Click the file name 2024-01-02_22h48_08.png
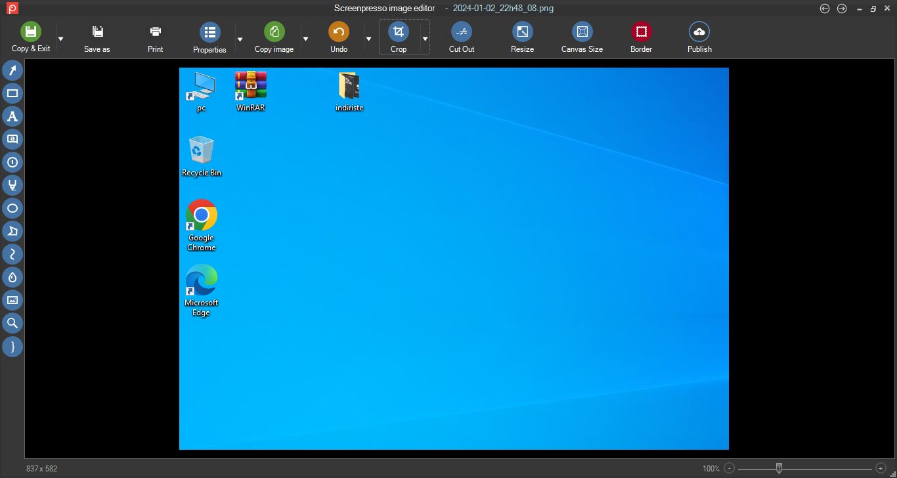This screenshot has width=897, height=478. [x=503, y=9]
